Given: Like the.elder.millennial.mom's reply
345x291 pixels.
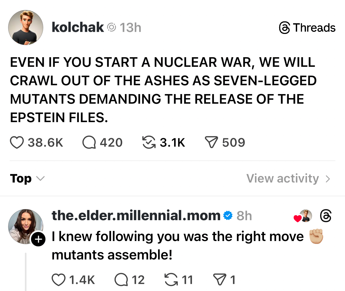Looking at the screenshot, I should (x=59, y=280).
